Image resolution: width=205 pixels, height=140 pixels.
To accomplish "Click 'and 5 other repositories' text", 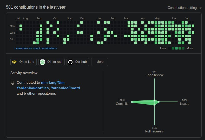I will coord(36,93).
